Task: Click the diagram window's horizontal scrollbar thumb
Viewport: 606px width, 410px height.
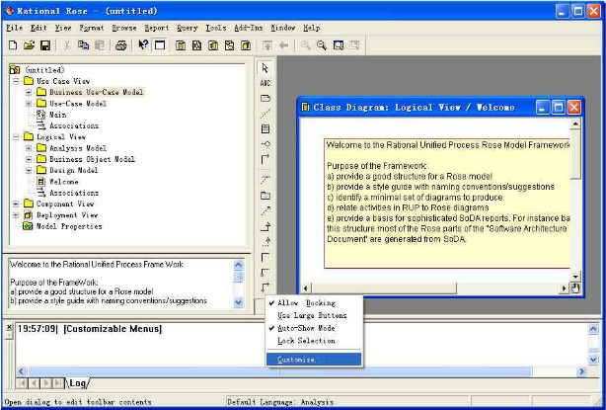Action: click(x=384, y=288)
